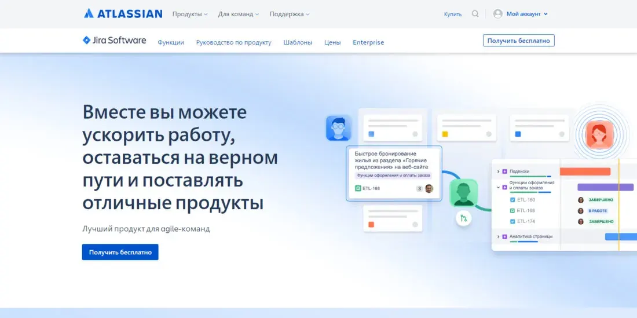The image size is (637, 318).
Task: Click Лучший продукт для agile-команд text
Action: click(147, 229)
